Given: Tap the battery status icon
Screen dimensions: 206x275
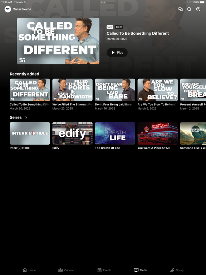Looking at the screenshot, I should pos(202,2).
